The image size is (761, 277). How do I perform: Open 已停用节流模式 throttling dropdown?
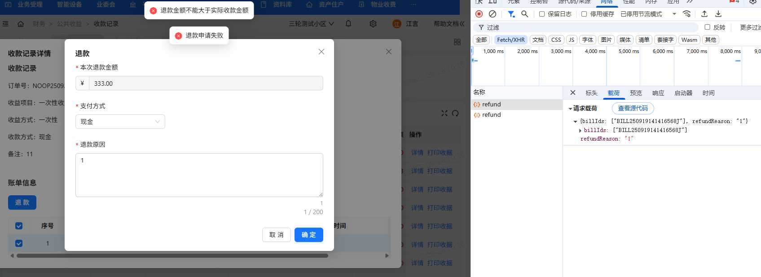[x=648, y=14]
